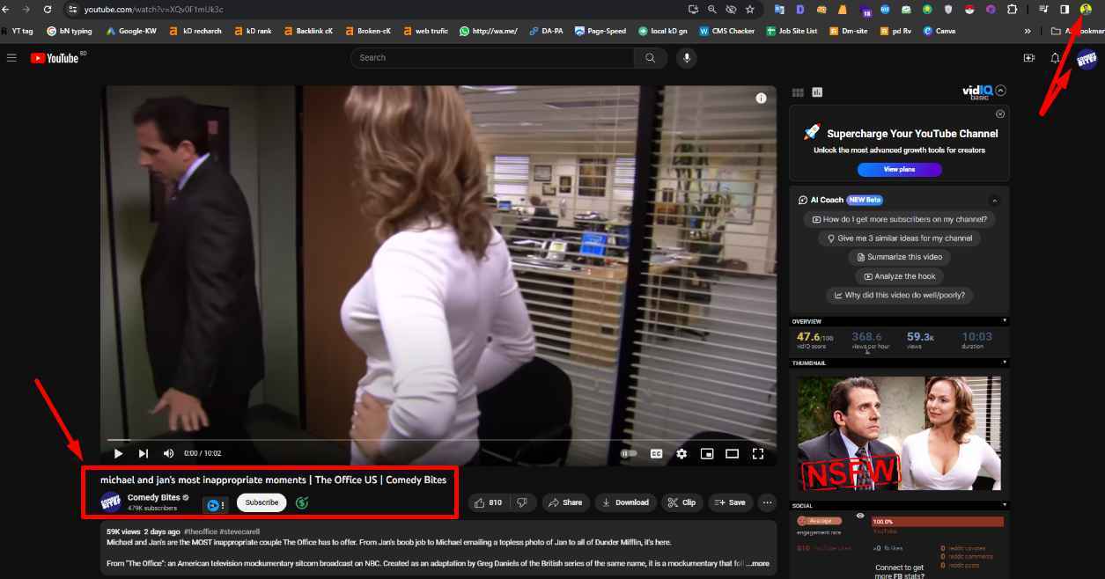Expand the description with "...more"
The width and height of the screenshot is (1105, 579).
tap(757, 563)
